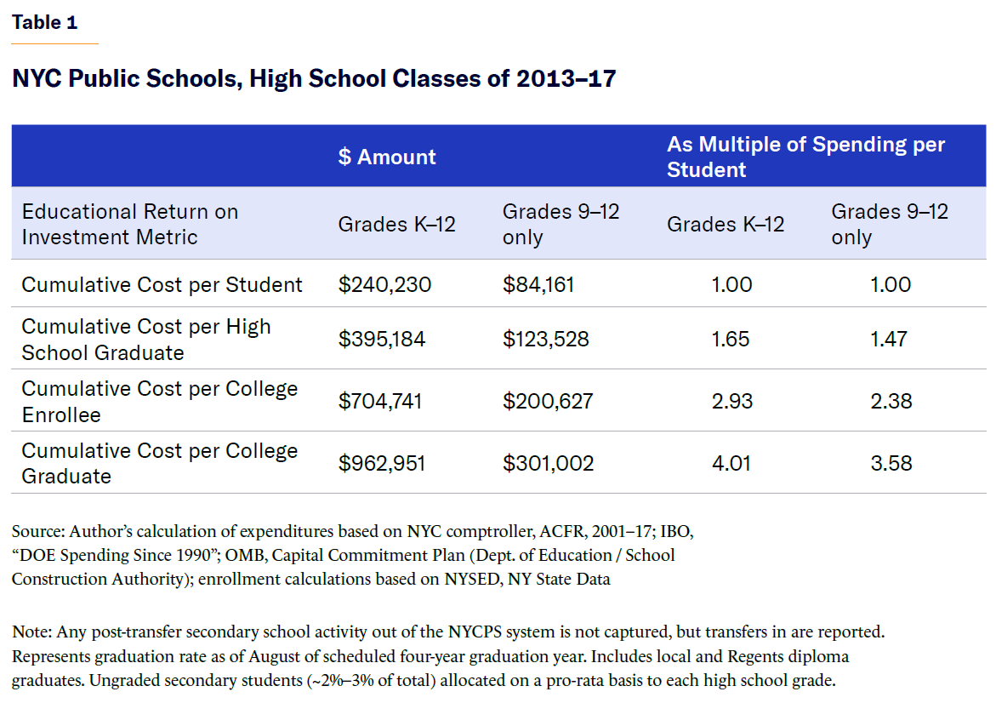Click the 3.58 multiple value
This screenshot has width=996, height=703.
tap(891, 463)
